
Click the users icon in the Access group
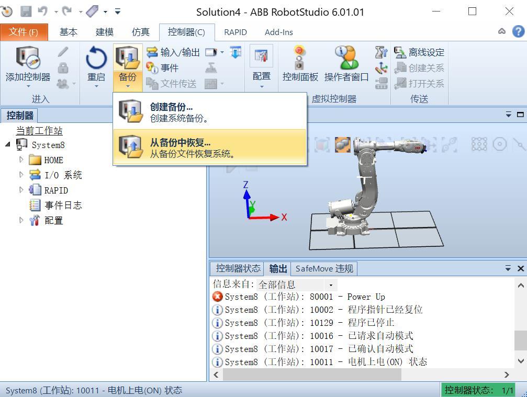tap(63, 83)
